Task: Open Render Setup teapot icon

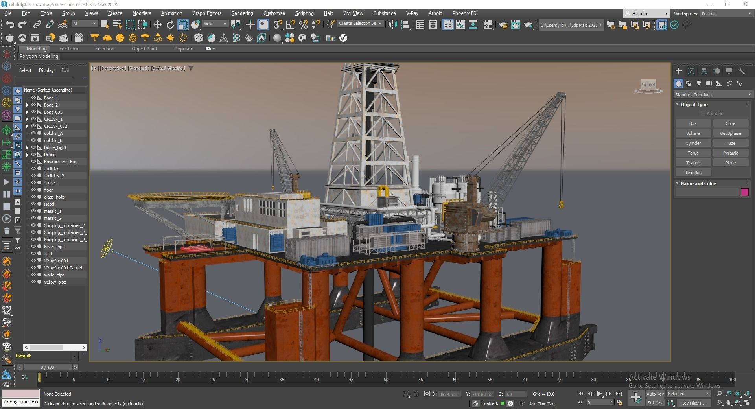Action: (503, 25)
